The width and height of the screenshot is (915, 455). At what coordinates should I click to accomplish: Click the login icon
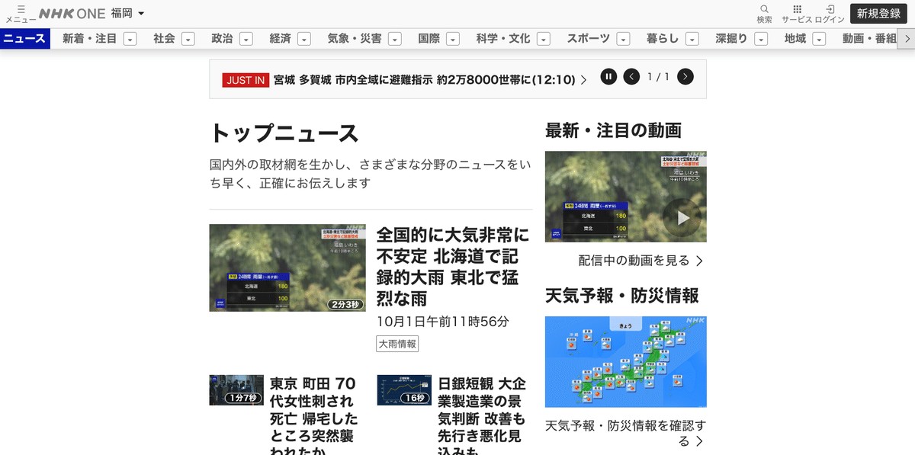(830, 9)
